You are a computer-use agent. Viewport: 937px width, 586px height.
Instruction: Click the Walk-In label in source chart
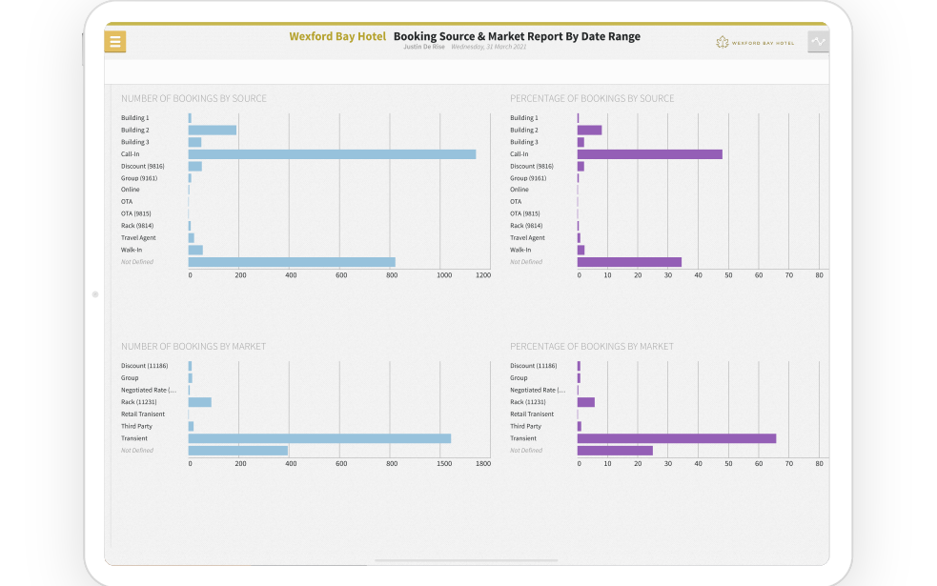[x=132, y=250]
